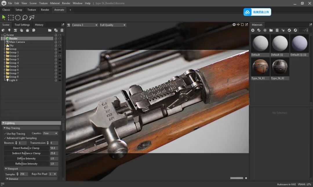The image size is (313, 187).
Task: Open viewport settings gear icon
Action: pyautogui.click(x=234, y=25)
